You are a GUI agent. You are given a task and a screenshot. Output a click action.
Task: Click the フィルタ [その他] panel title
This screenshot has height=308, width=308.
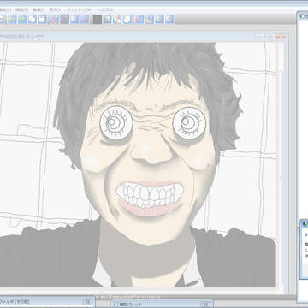click(x=15, y=301)
